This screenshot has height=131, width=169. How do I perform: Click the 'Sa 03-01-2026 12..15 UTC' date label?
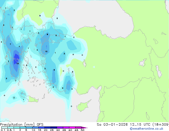123,125
